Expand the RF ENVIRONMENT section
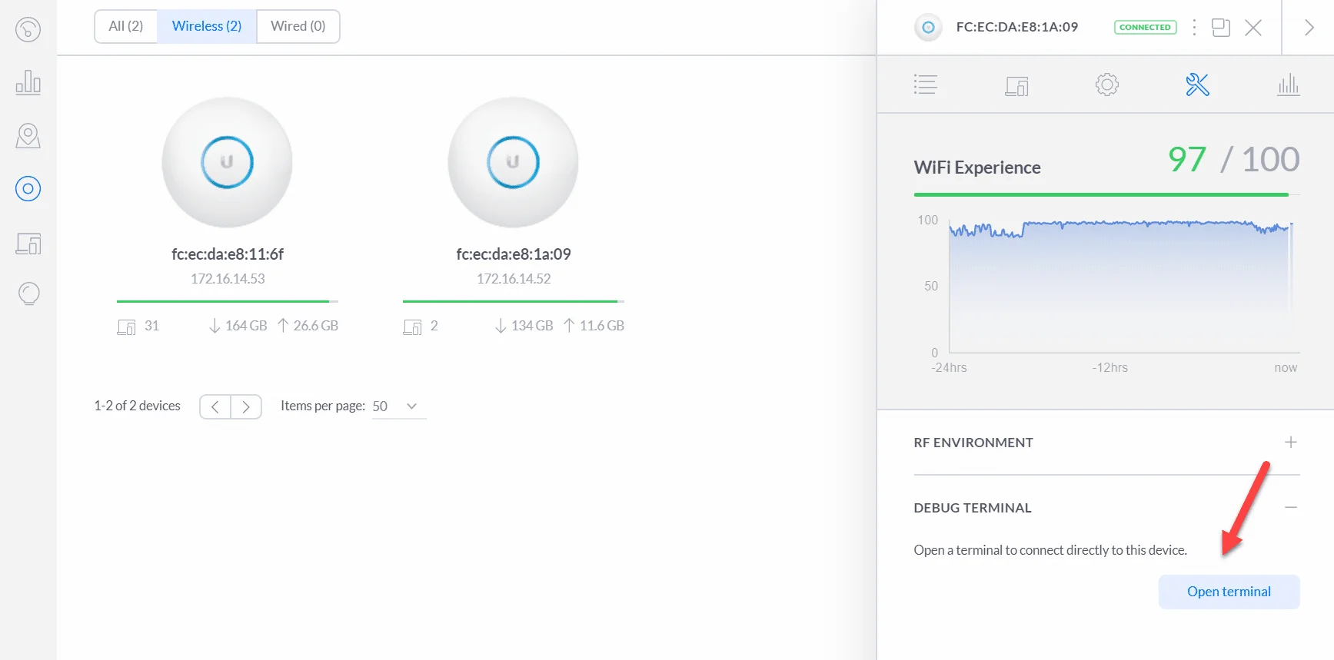The height and width of the screenshot is (660, 1334). tap(1290, 443)
